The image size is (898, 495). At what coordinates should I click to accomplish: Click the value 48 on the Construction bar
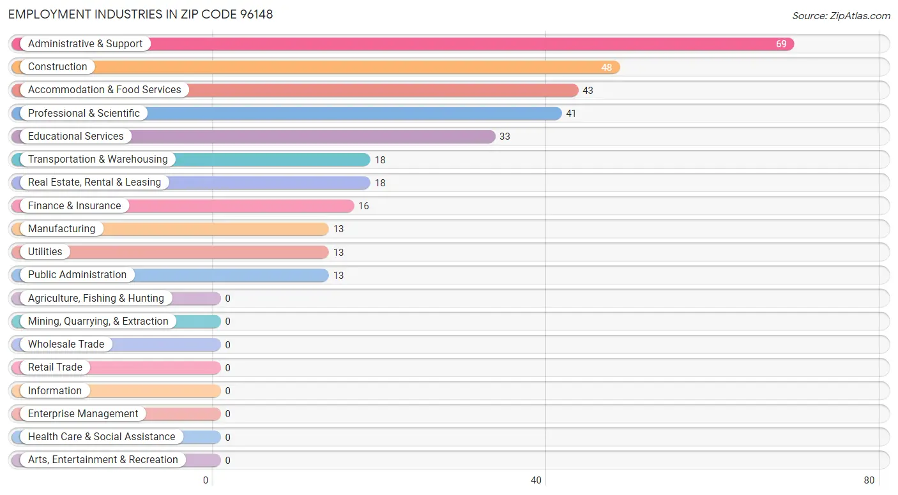coord(607,68)
